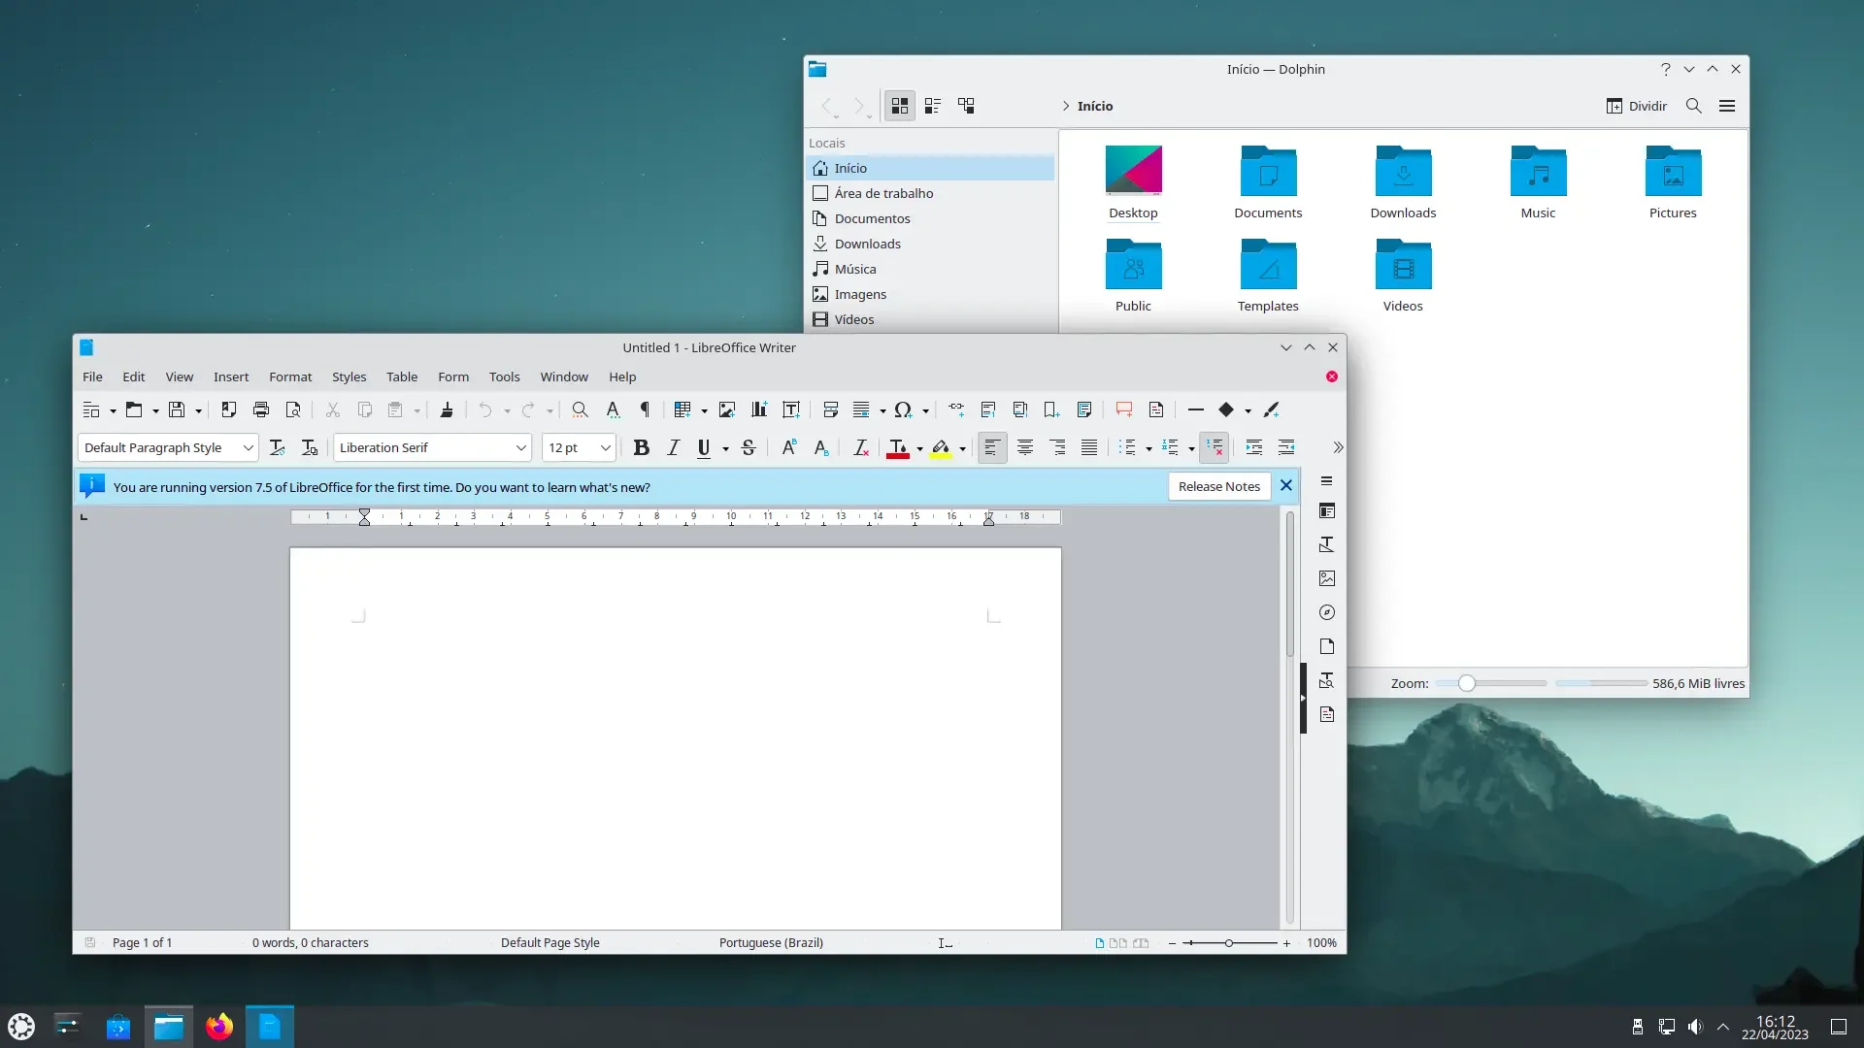Click the Insert Chart icon
Viewport: 1864px width, 1048px height.
(759, 409)
